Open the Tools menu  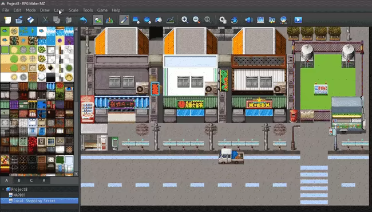[88, 10]
